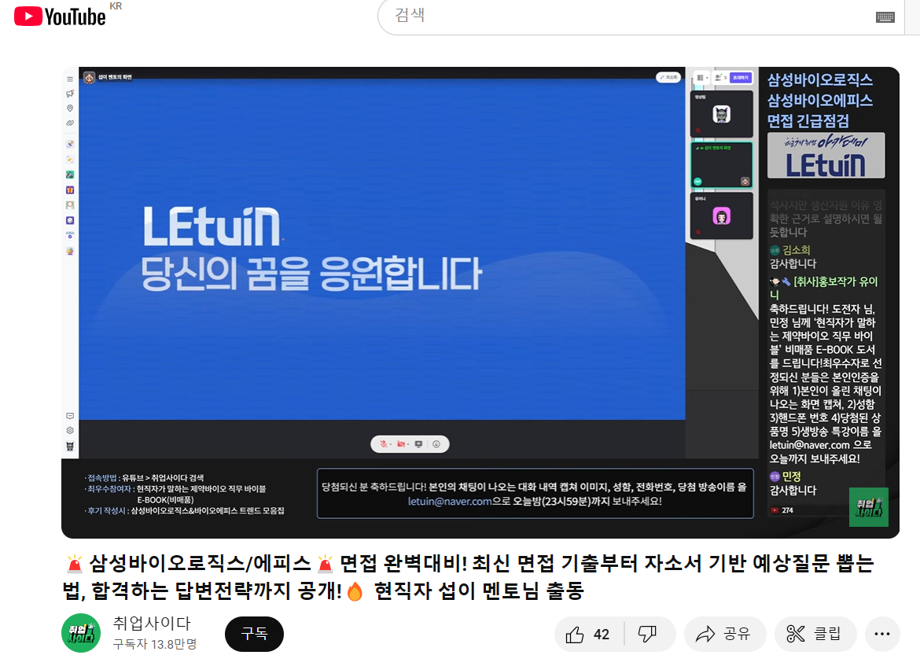
Task: Dislike the video with thumbs down
Action: click(647, 635)
